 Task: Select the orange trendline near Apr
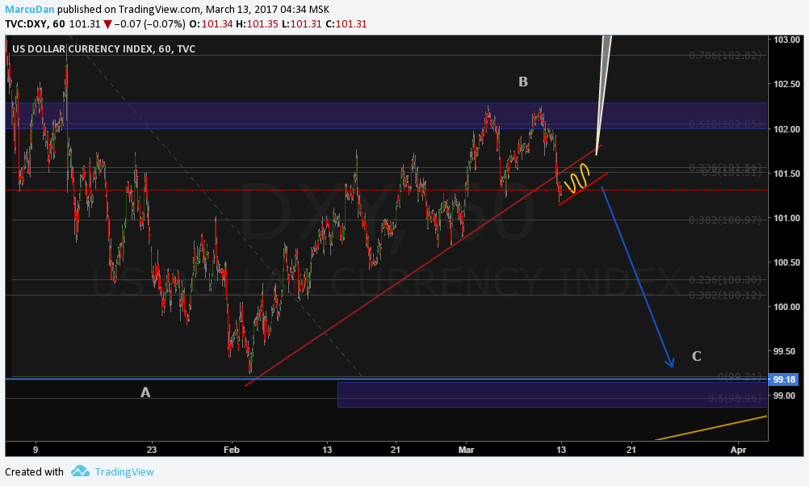click(711, 428)
